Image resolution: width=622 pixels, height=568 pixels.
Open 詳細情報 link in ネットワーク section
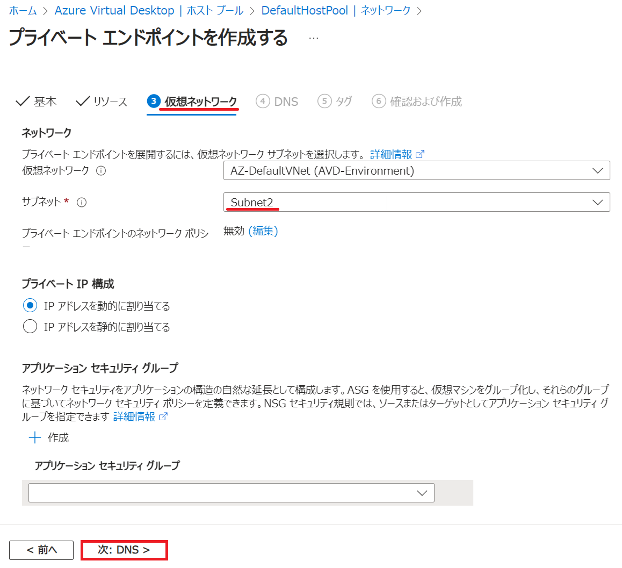click(397, 154)
